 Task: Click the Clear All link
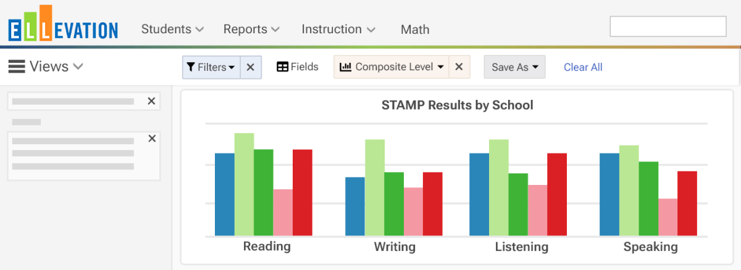click(x=583, y=67)
